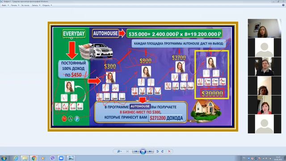Open the Windows Start menu
The image size is (286, 161).
(4, 158)
